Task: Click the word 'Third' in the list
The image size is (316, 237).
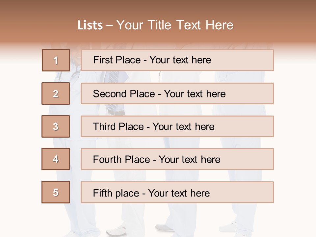Action: coord(105,127)
